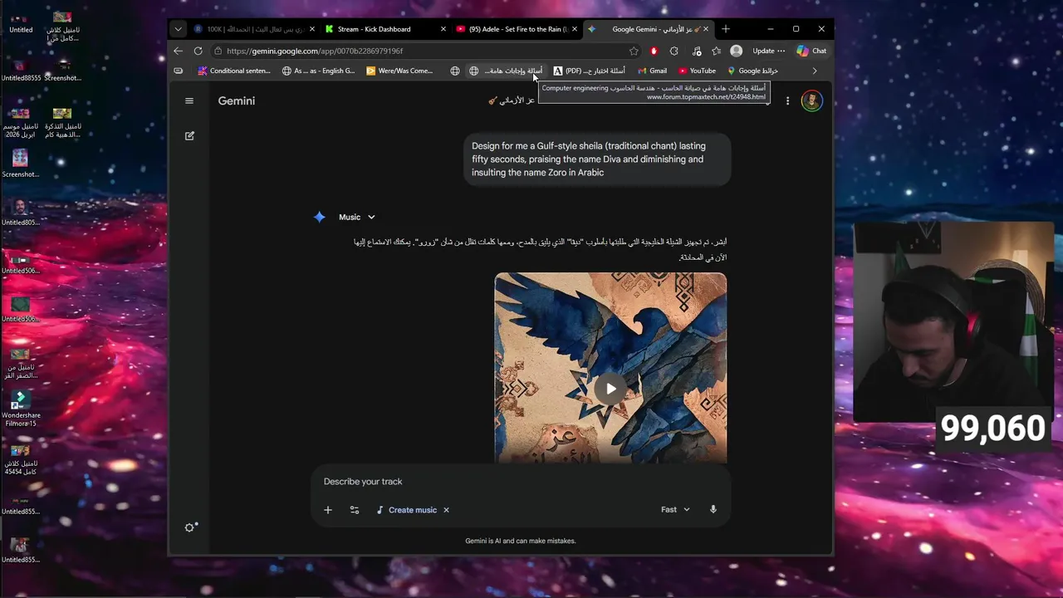Click 'Gemini is AI and can make mistakes' text

coord(521,541)
